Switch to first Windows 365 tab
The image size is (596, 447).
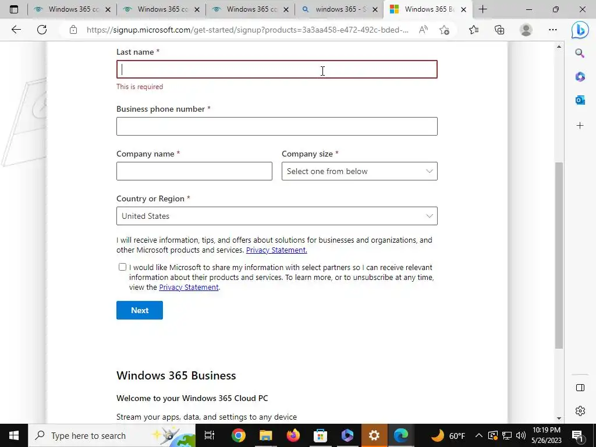[x=72, y=9]
